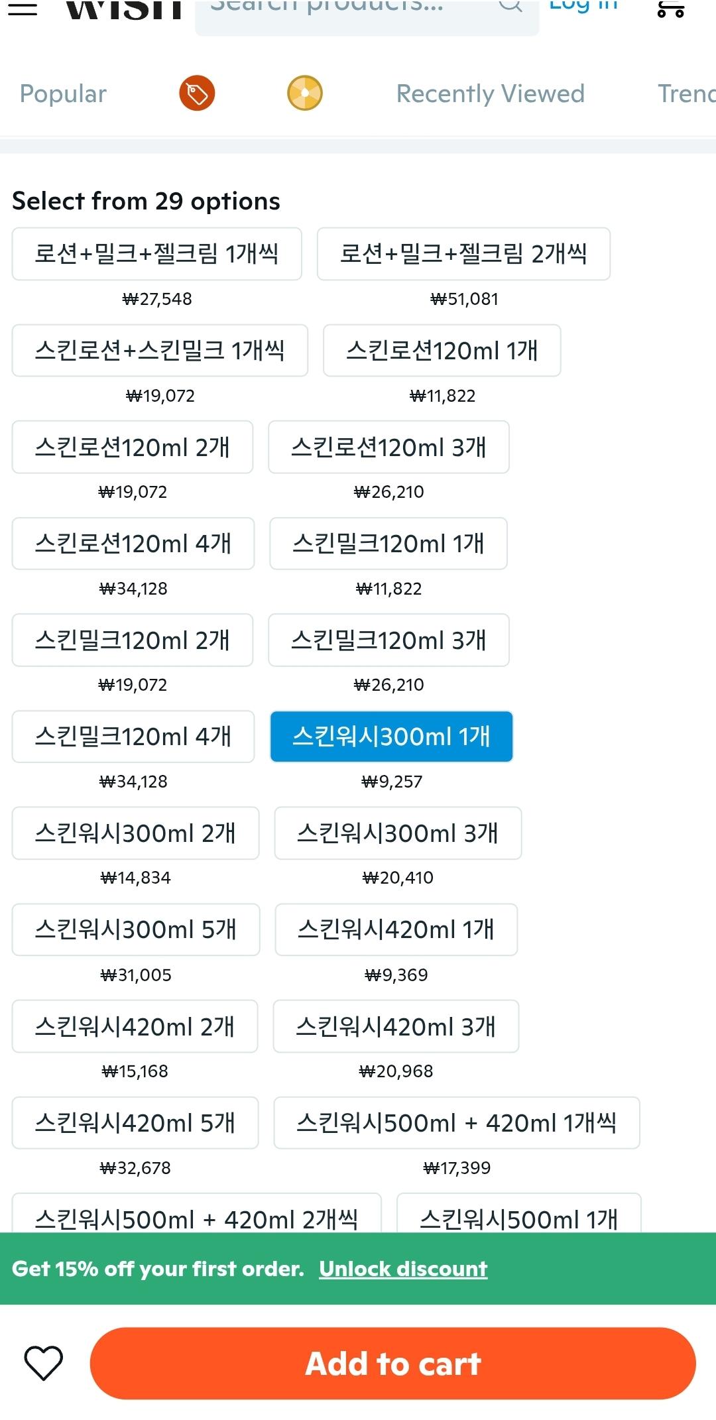The width and height of the screenshot is (716, 1420).
Task: Open the hamburger menu icon
Action: coord(22,8)
